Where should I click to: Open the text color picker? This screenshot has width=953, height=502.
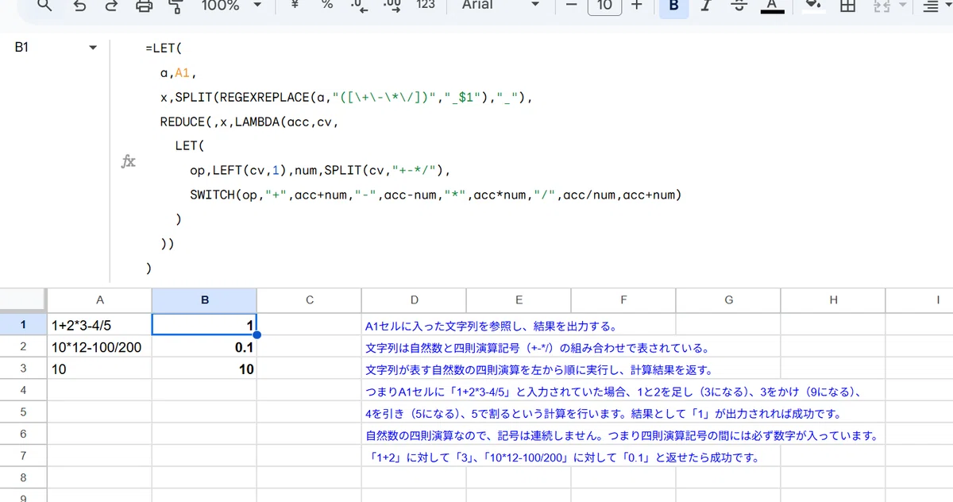pyautogui.click(x=772, y=6)
